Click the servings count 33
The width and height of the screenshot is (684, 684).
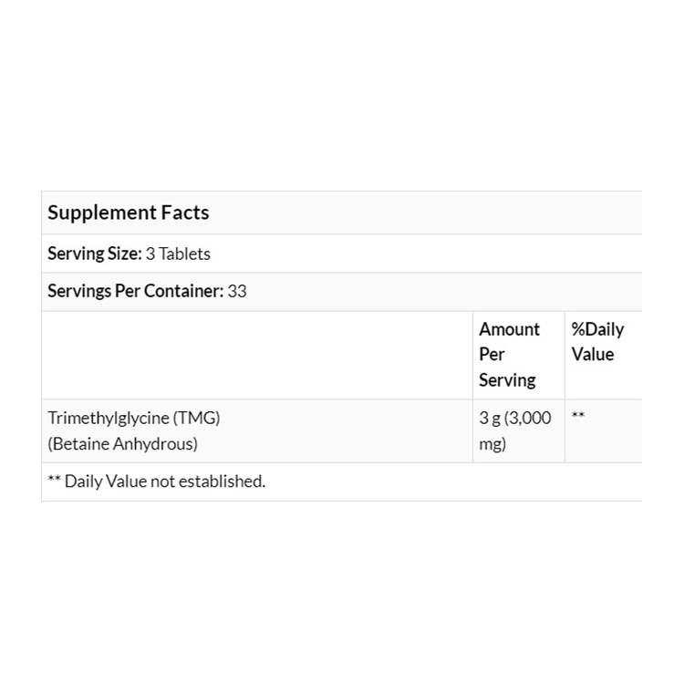(x=237, y=292)
